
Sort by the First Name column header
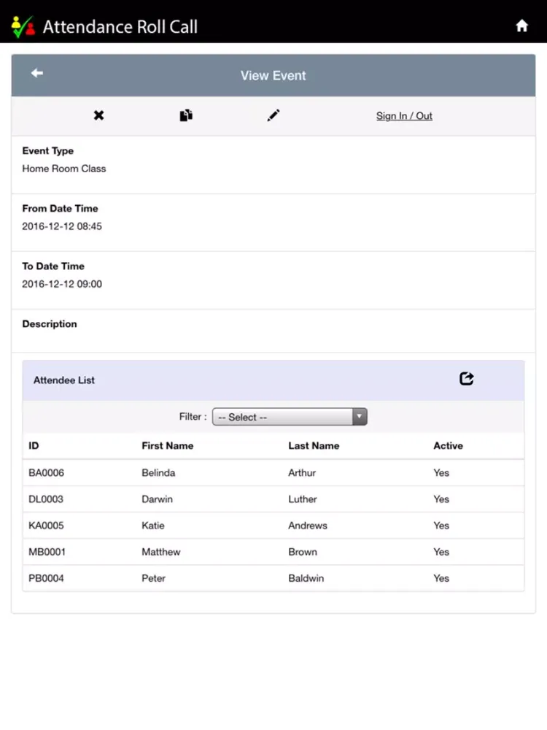(167, 445)
